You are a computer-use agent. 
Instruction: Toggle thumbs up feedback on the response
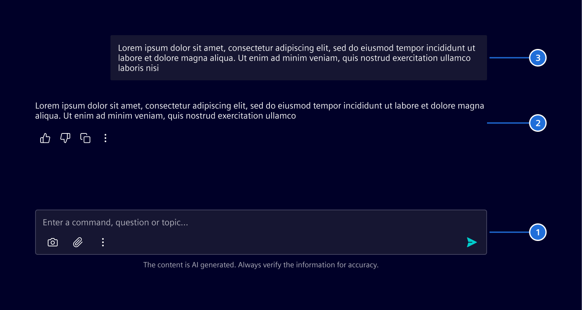45,138
